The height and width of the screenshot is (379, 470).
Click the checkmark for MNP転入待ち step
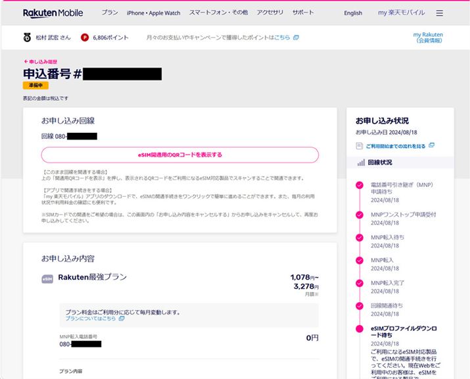(x=360, y=238)
